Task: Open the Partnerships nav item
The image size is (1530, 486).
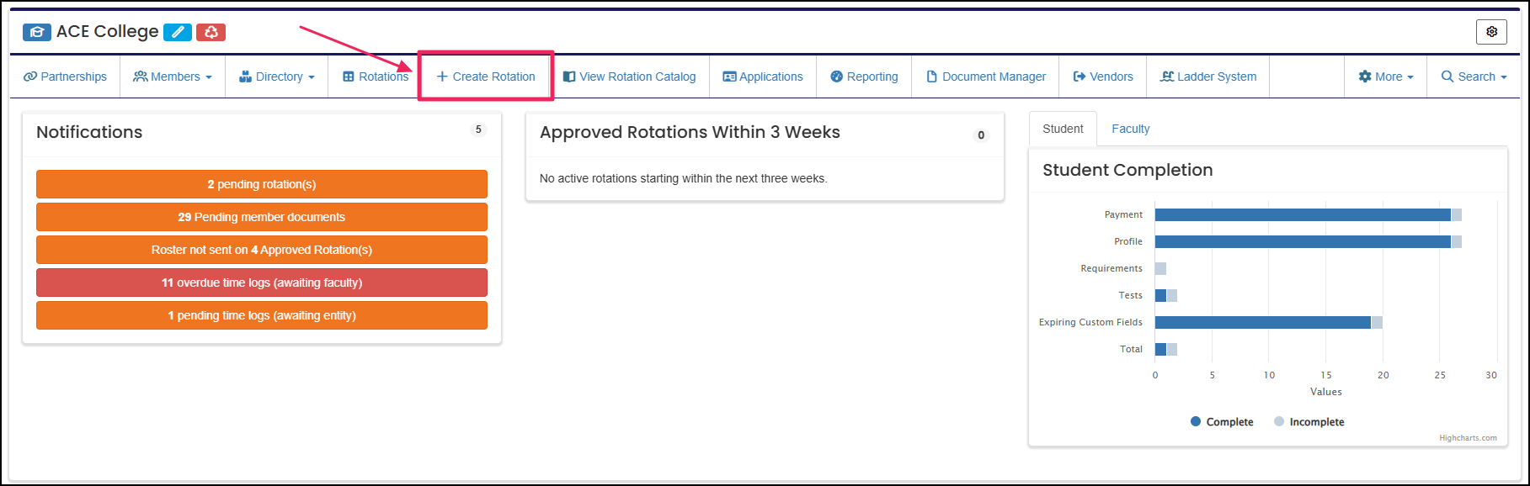Action: [65, 77]
